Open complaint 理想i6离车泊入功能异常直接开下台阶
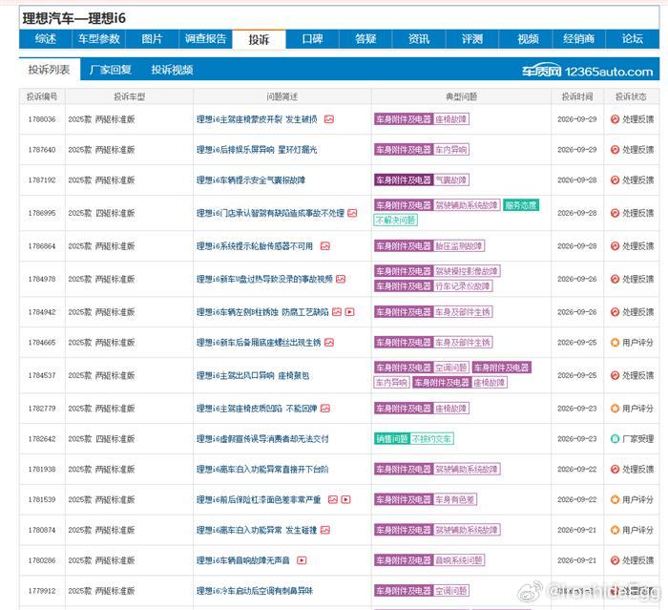This screenshot has width=668, height=610. [262, 470]
